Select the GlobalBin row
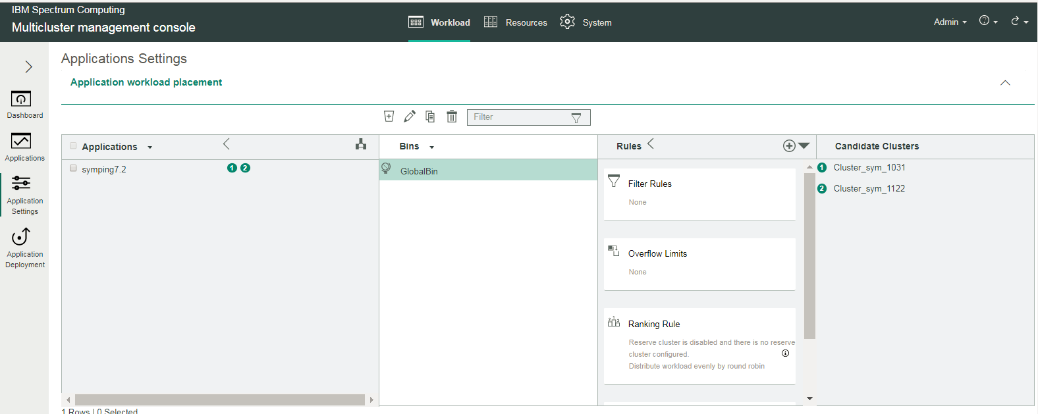The height and width of the screenshot is (414, 1038). (488, 170)
